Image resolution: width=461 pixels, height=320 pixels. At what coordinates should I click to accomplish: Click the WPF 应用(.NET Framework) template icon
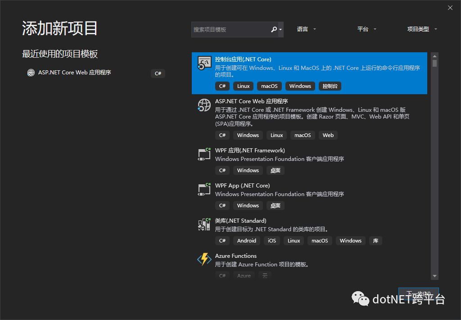tap(204, 154)
